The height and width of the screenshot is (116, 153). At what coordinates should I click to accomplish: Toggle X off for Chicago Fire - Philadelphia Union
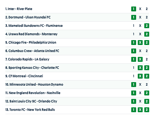click(140, 43)
